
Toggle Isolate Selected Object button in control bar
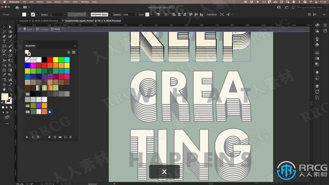(222, 14)
